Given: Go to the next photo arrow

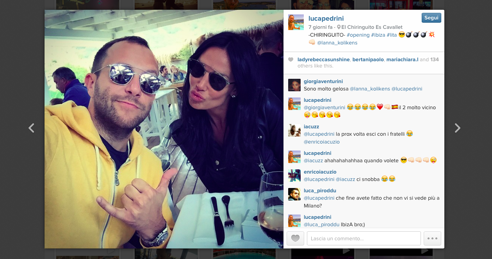Looking at the screenshot, I should [x=457, y=128].
